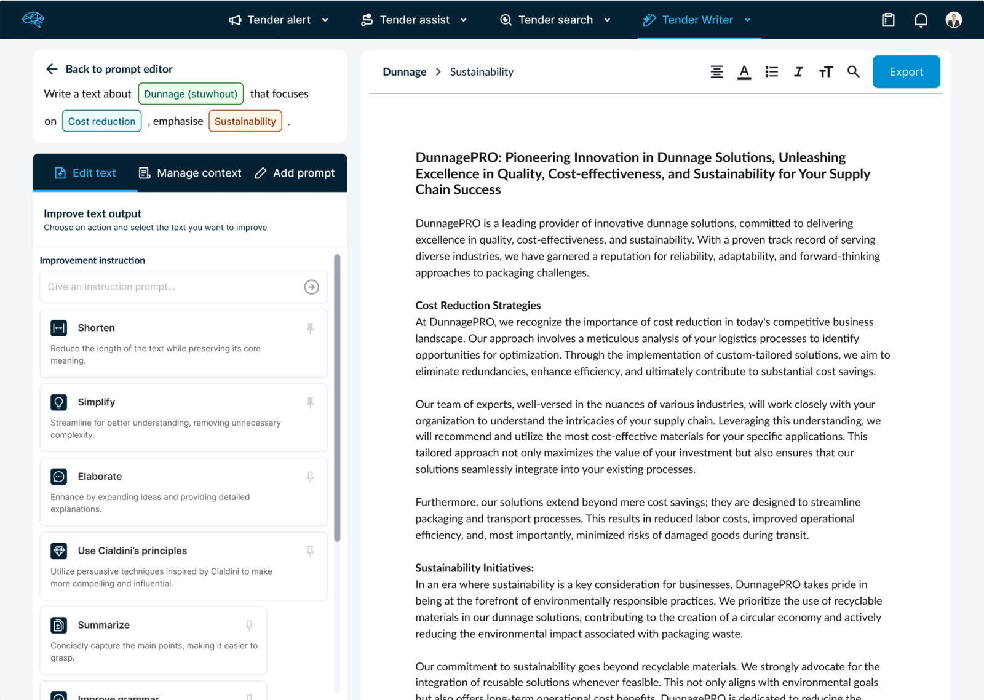This screenshot has height=700, width=984.
Task: Switch to the Manage context tab
Action: 190,173
